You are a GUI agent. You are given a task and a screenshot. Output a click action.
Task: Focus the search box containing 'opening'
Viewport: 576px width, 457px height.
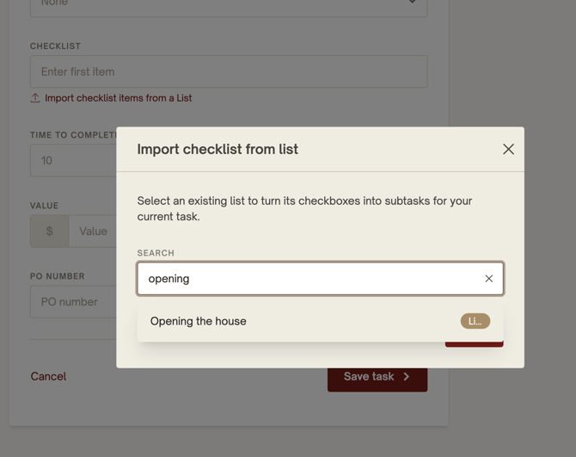(301, 279)
